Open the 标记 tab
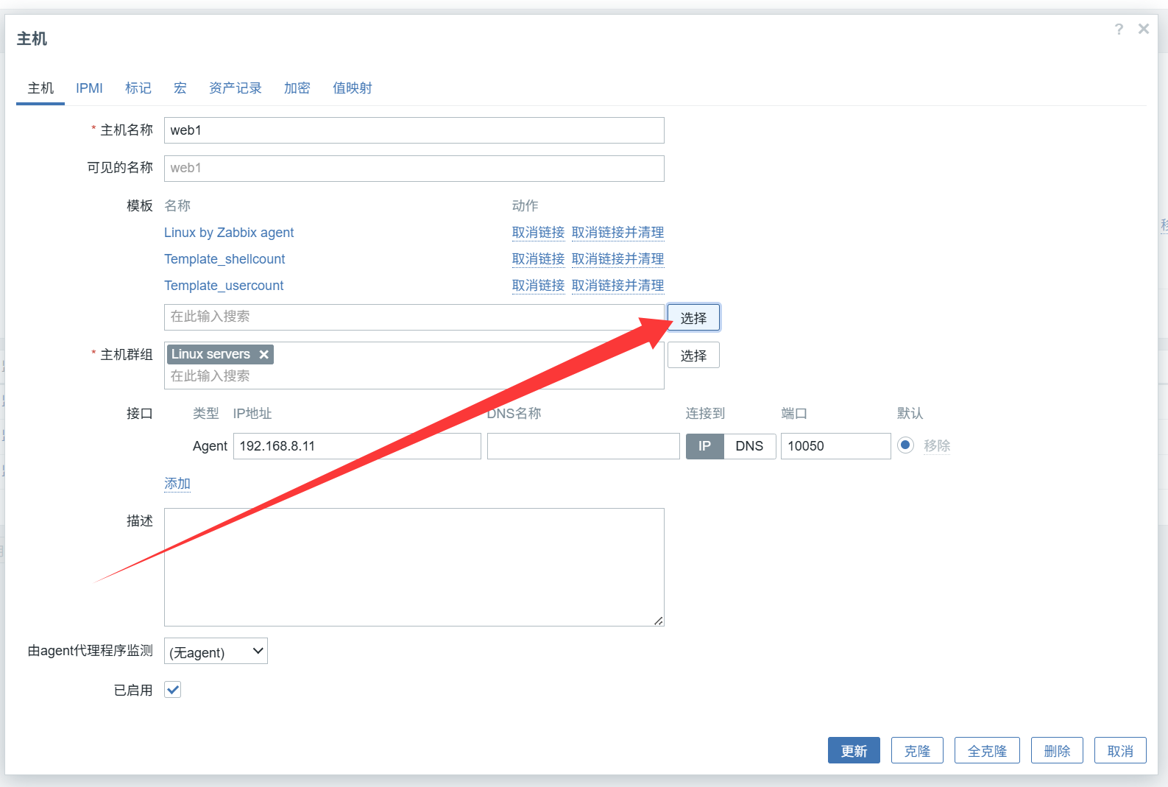The height and width of the screenshot is (787, 1168). 138,88
